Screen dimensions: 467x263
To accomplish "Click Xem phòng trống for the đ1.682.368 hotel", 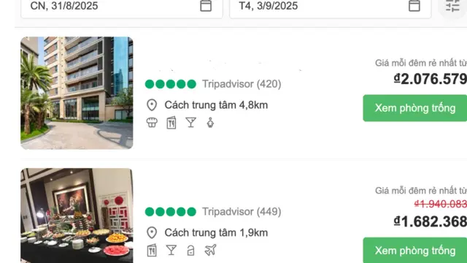I will coord(415,250).
